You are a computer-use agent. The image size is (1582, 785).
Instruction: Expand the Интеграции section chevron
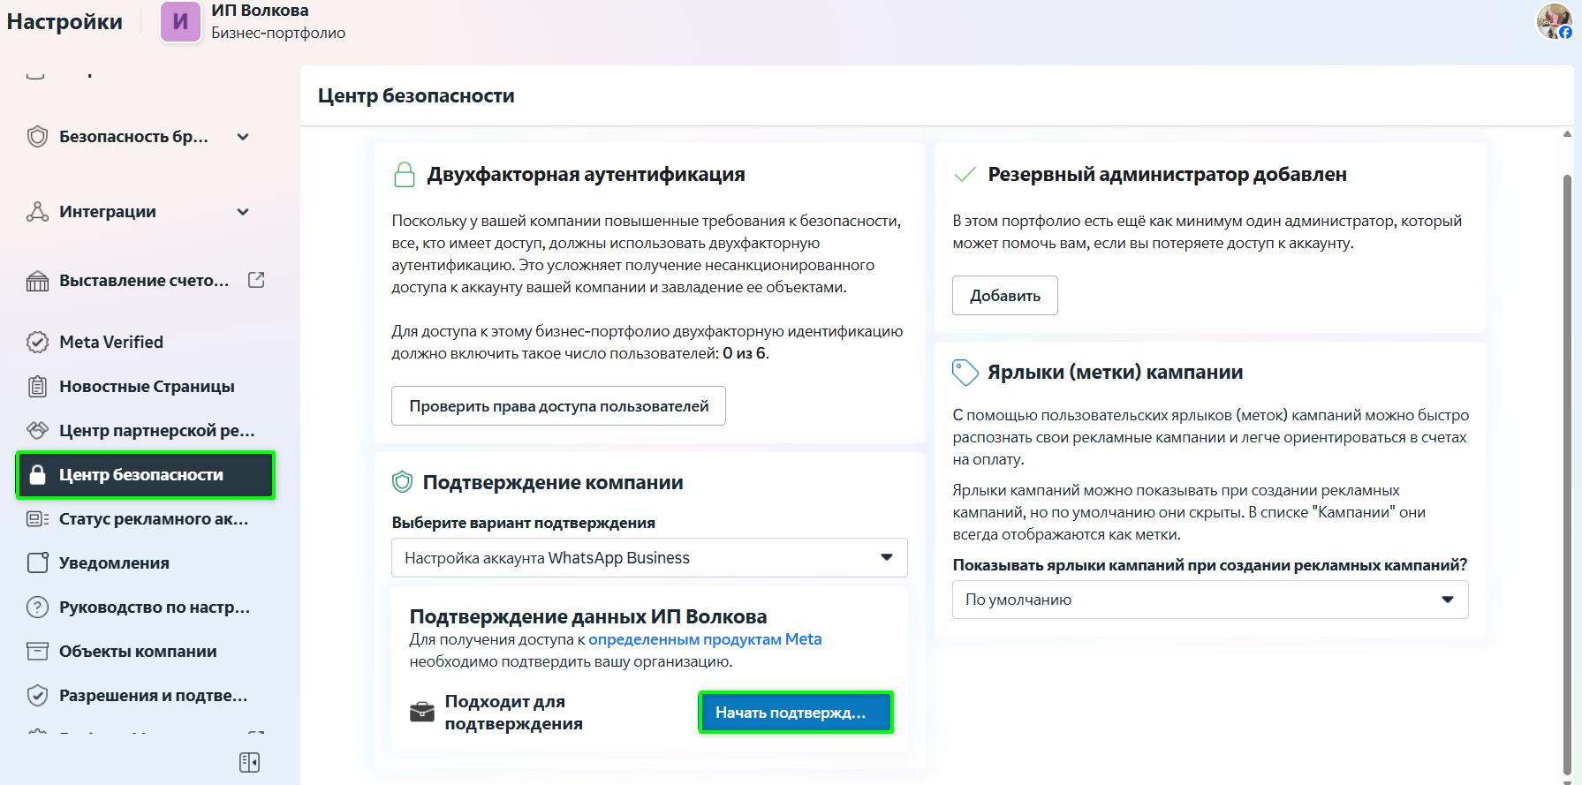point(243,212)
